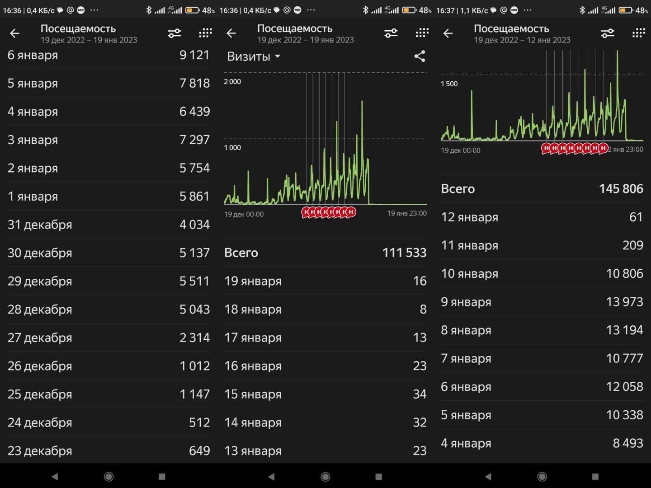Select the 10 января row with 10 806

pos(542,274)
